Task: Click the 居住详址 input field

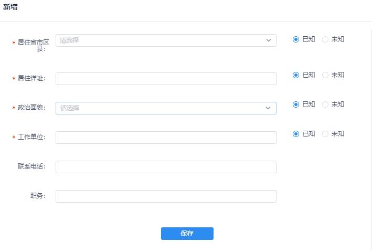Action: [165, 79]
